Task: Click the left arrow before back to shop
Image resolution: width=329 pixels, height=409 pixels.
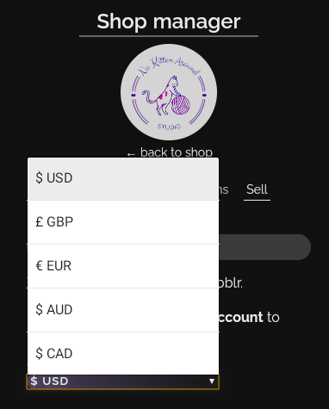Action: pyautogui.click(x=131, y=154)
